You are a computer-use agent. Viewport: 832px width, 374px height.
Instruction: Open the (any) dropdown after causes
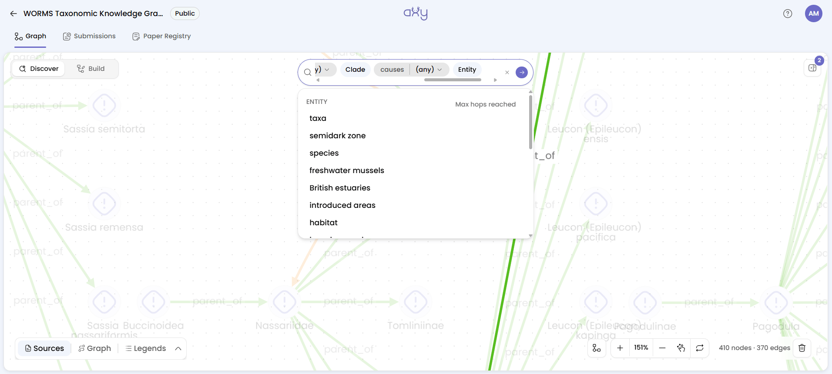[x=429, y=70]
